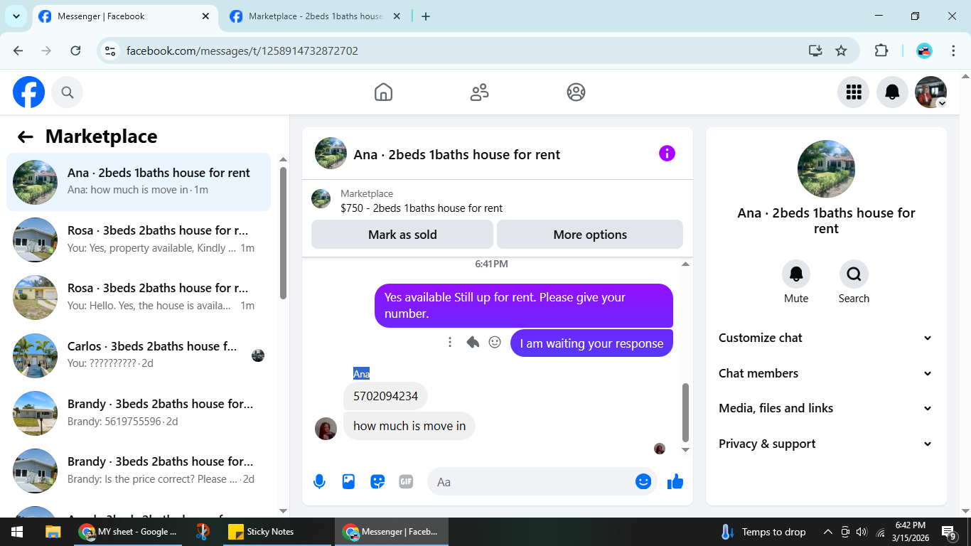
Task: Click the chat messages scrollbar thumb
Action: click(x=686, y=412)
